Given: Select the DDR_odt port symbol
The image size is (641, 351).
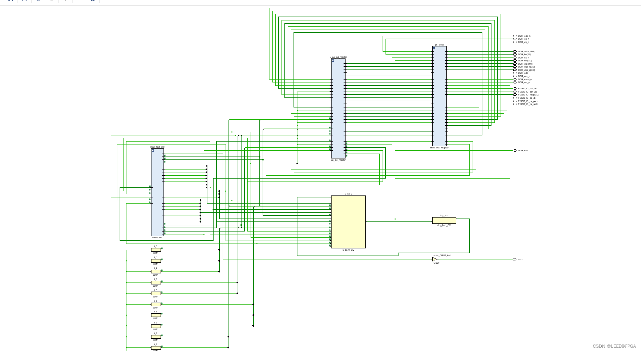Looking at the screenshot, I should pos(515,73).
